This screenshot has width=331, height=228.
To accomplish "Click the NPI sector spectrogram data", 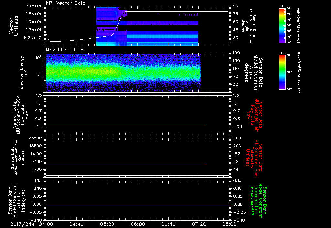I will 147,26.
